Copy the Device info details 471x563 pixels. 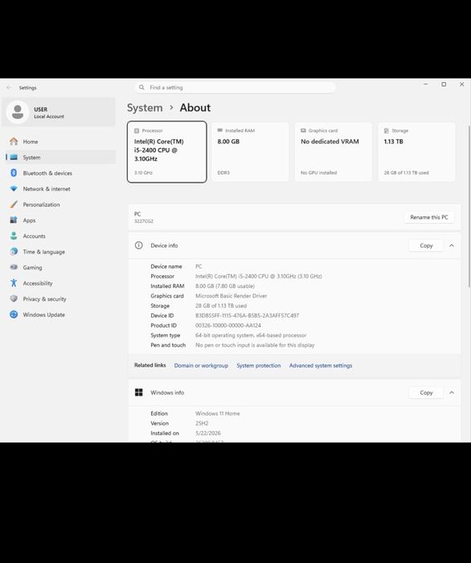tap(426, 245)
